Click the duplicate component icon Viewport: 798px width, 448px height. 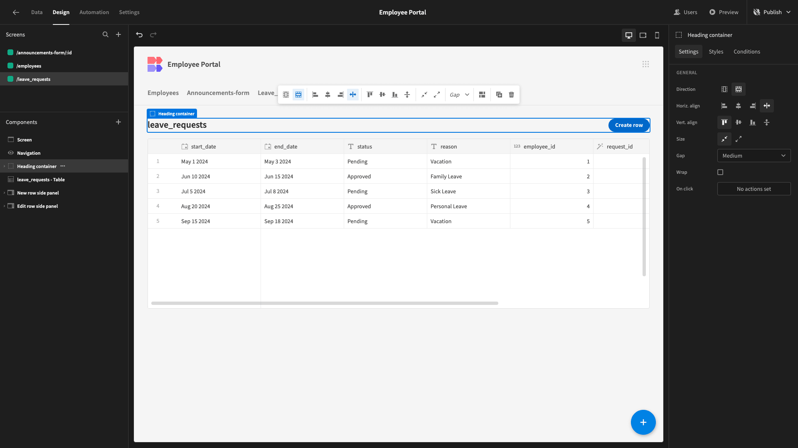499,94
